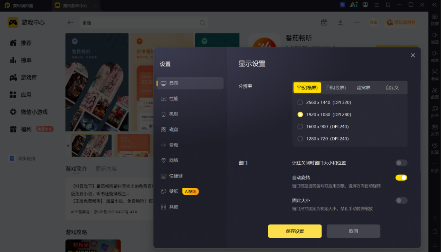This screenshot has width=441, height=252.
Task: Close the settings dialog with X
Action: click(413, 55)
